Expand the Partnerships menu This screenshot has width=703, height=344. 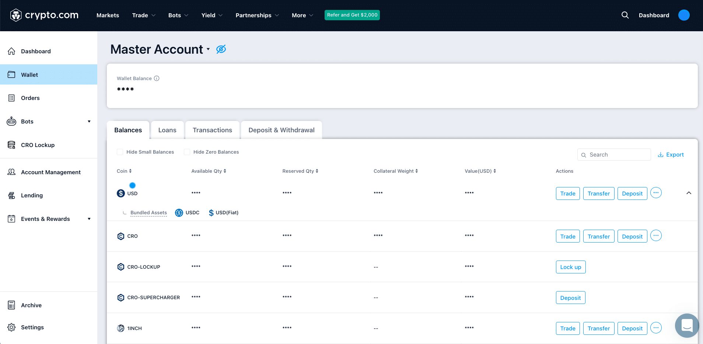(x=257, y=15)
